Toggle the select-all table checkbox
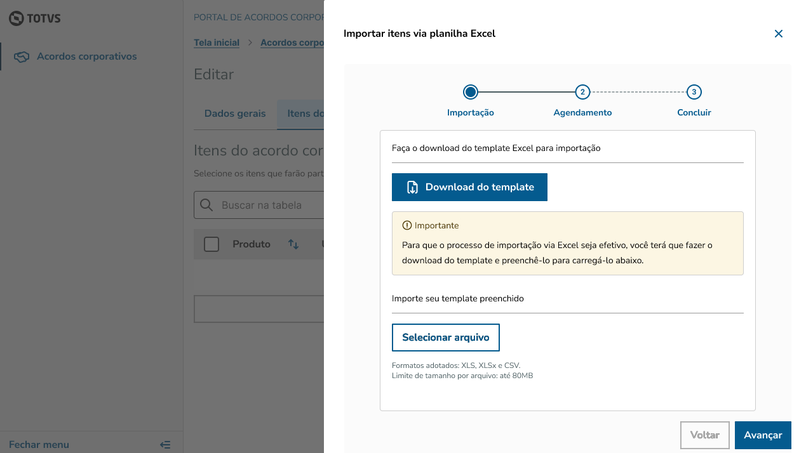This screenshot has width=806, height=453. tap(212, 244)
